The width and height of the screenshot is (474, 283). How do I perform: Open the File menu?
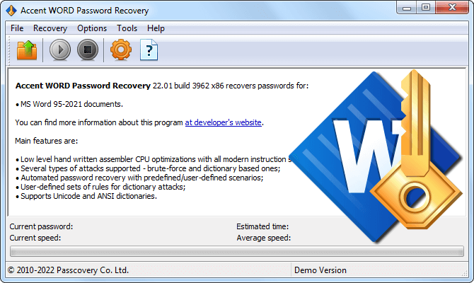coord(17,28)
